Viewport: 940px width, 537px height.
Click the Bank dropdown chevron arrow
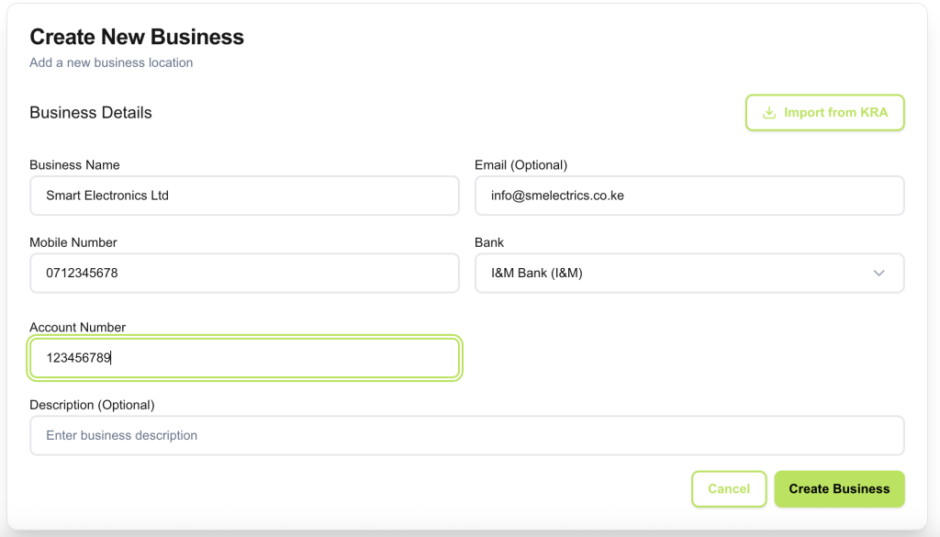coord(878,274)
